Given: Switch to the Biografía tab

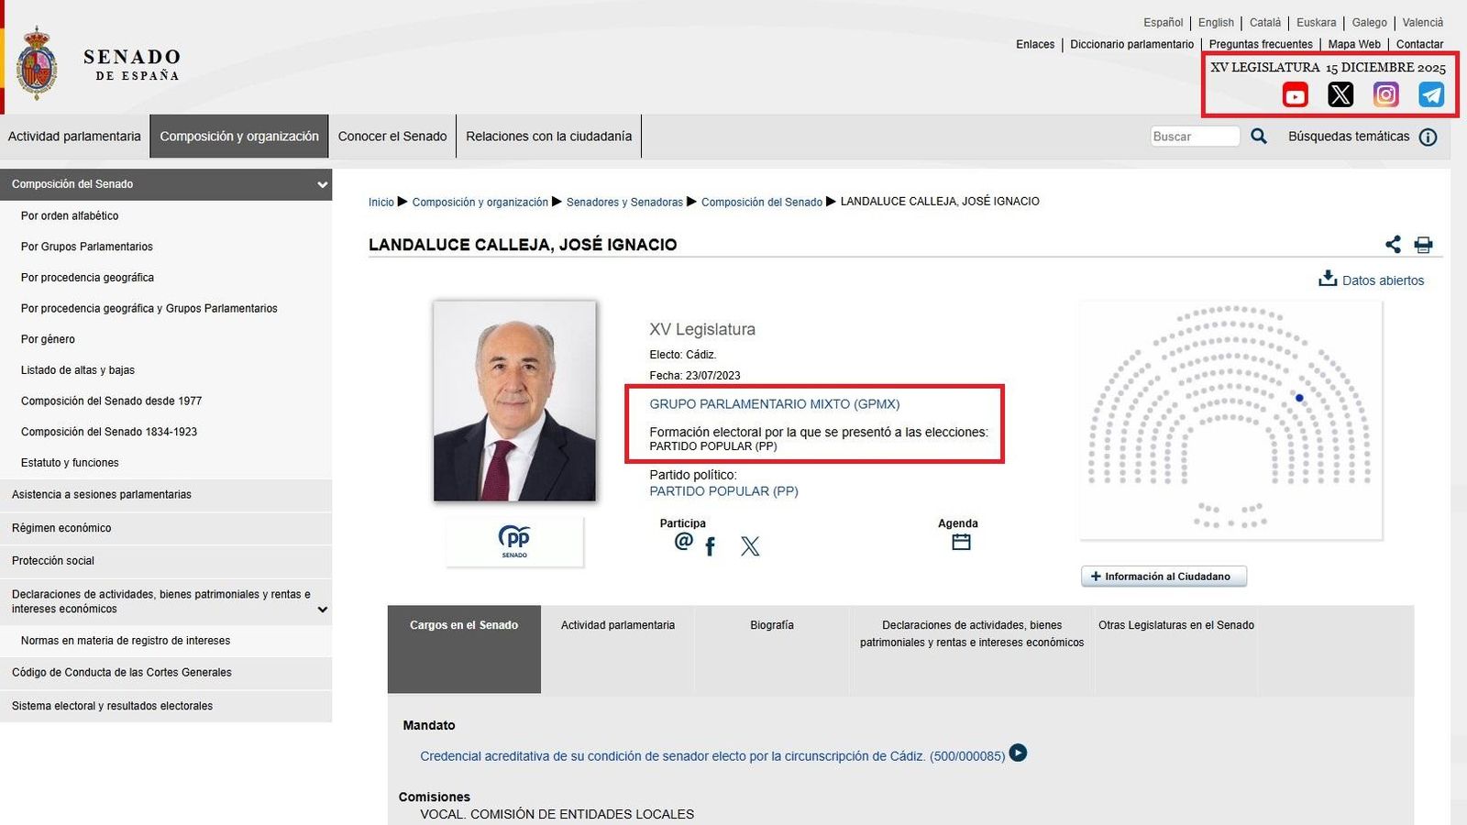Looking at the screenshot, I should 770,625.
